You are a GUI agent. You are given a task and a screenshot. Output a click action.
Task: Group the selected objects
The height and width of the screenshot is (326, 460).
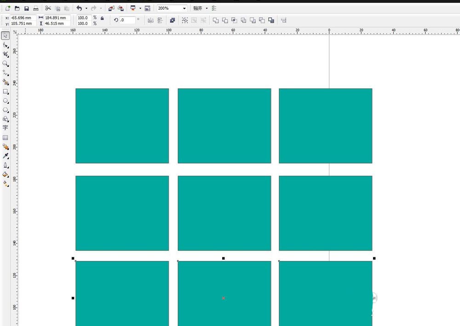[x=184, y=20]
